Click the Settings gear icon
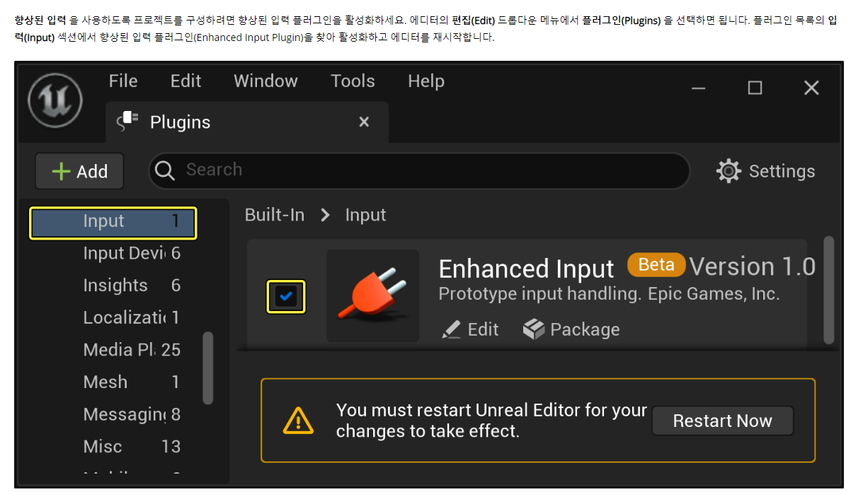 [729, 171]
